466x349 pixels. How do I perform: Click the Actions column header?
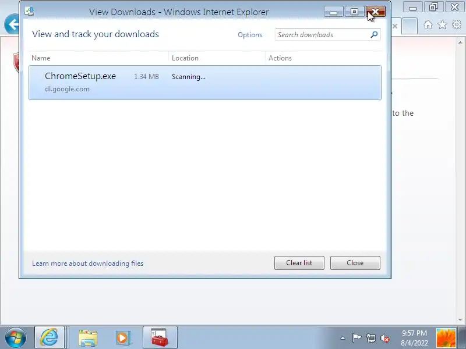coord(323,58)
